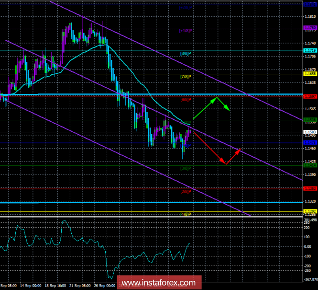Viewport: 318px width, 290px height.
Task: Click the 1.1740 price axis label
Action: [x=310, y=43]
